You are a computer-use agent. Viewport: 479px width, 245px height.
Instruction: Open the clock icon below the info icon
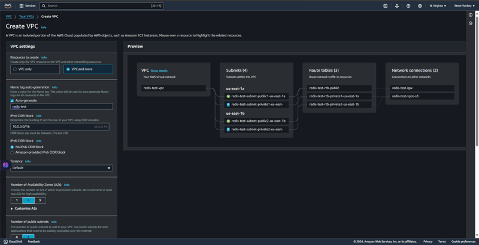click(x=471, y=23)
